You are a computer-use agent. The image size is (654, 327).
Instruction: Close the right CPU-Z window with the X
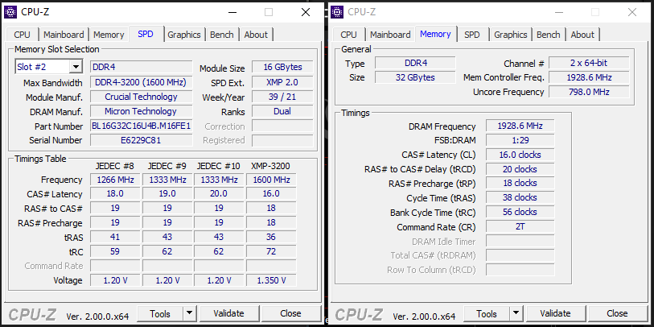(x=632, y=12)
